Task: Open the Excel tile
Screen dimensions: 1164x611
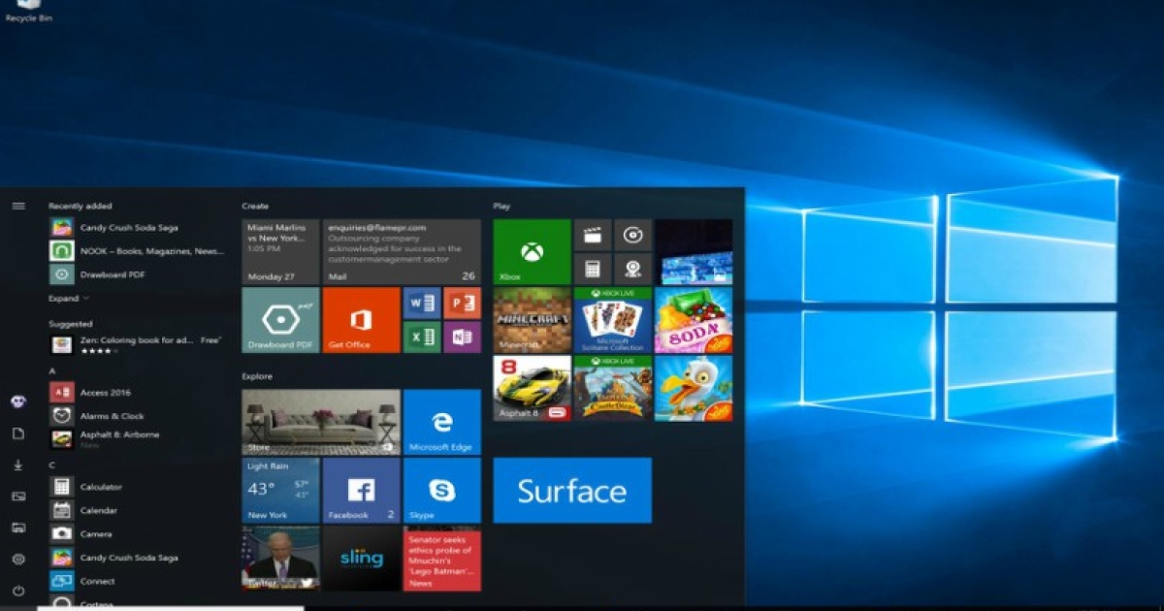Action: point(421,337)
